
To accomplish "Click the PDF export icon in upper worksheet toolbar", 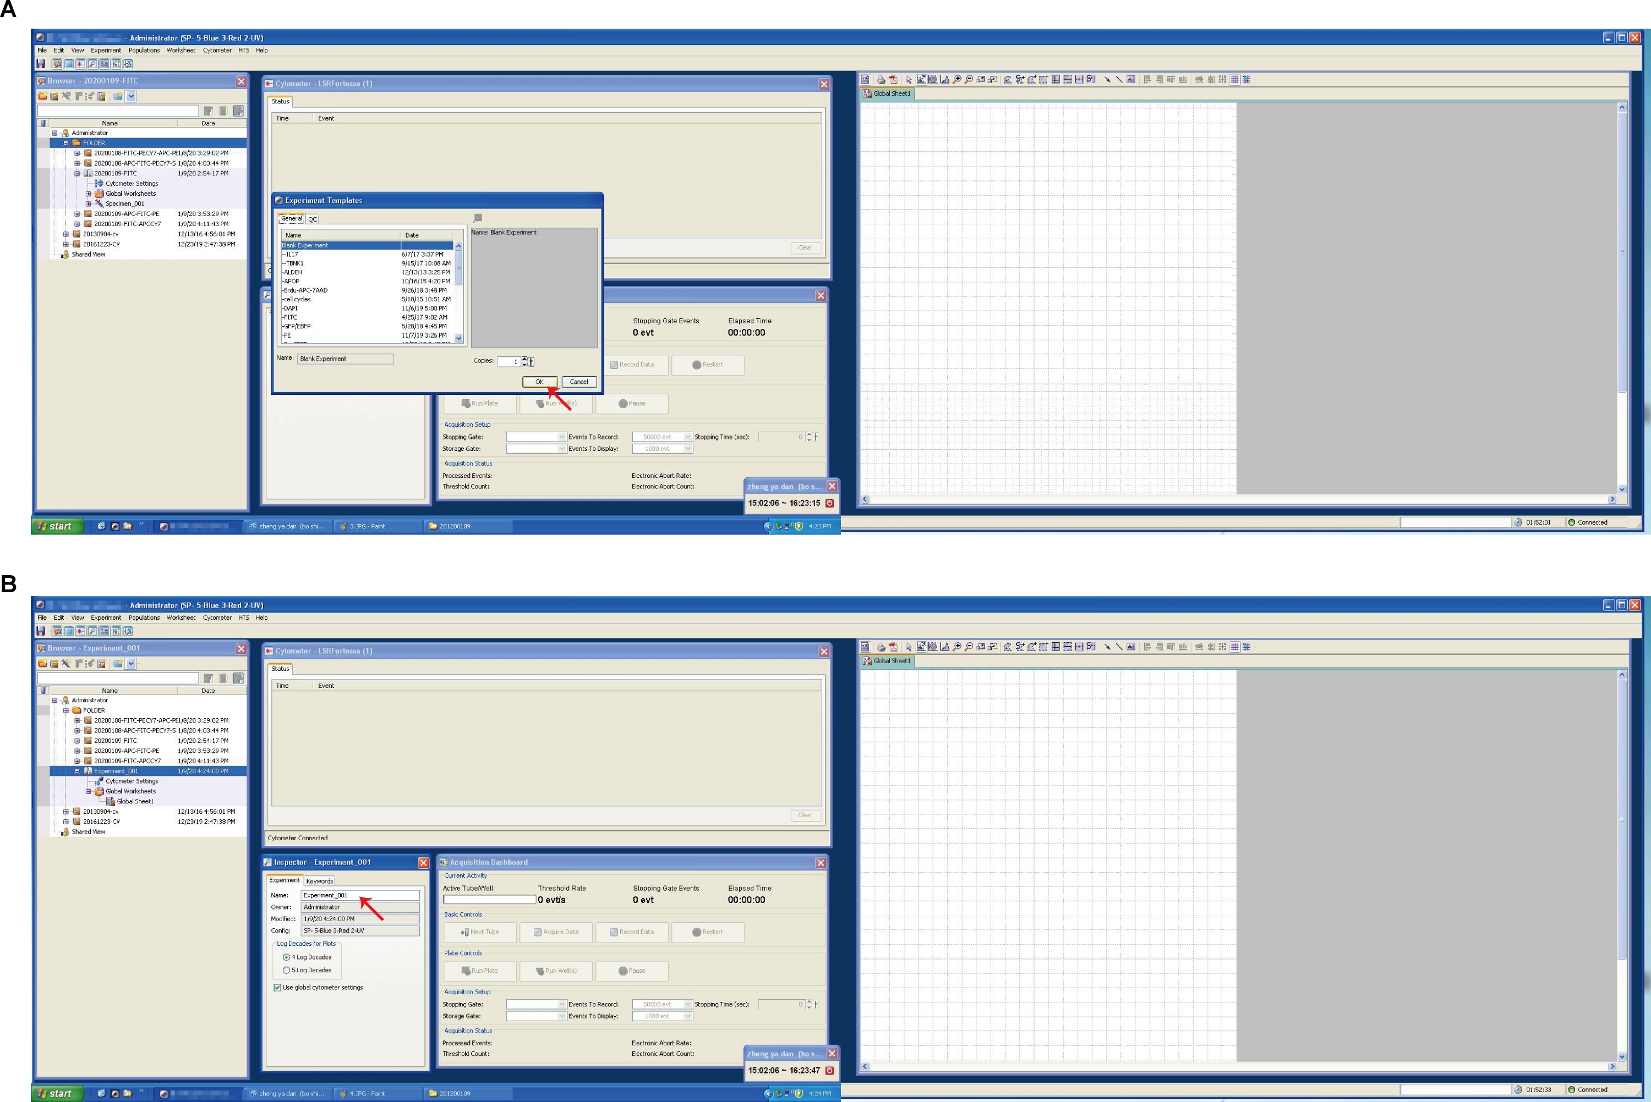I will pos(893,79).
